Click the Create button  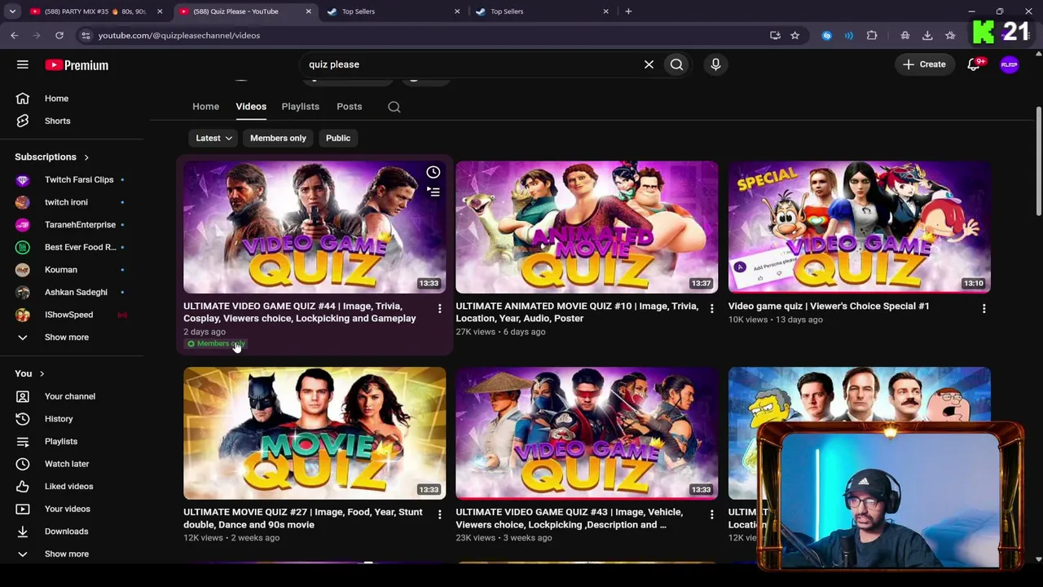click(924, 64)
